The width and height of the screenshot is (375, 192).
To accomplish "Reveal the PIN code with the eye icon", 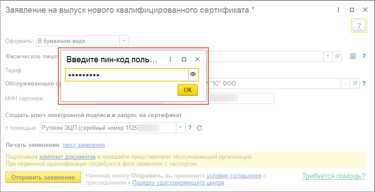I will coord(193,75).
